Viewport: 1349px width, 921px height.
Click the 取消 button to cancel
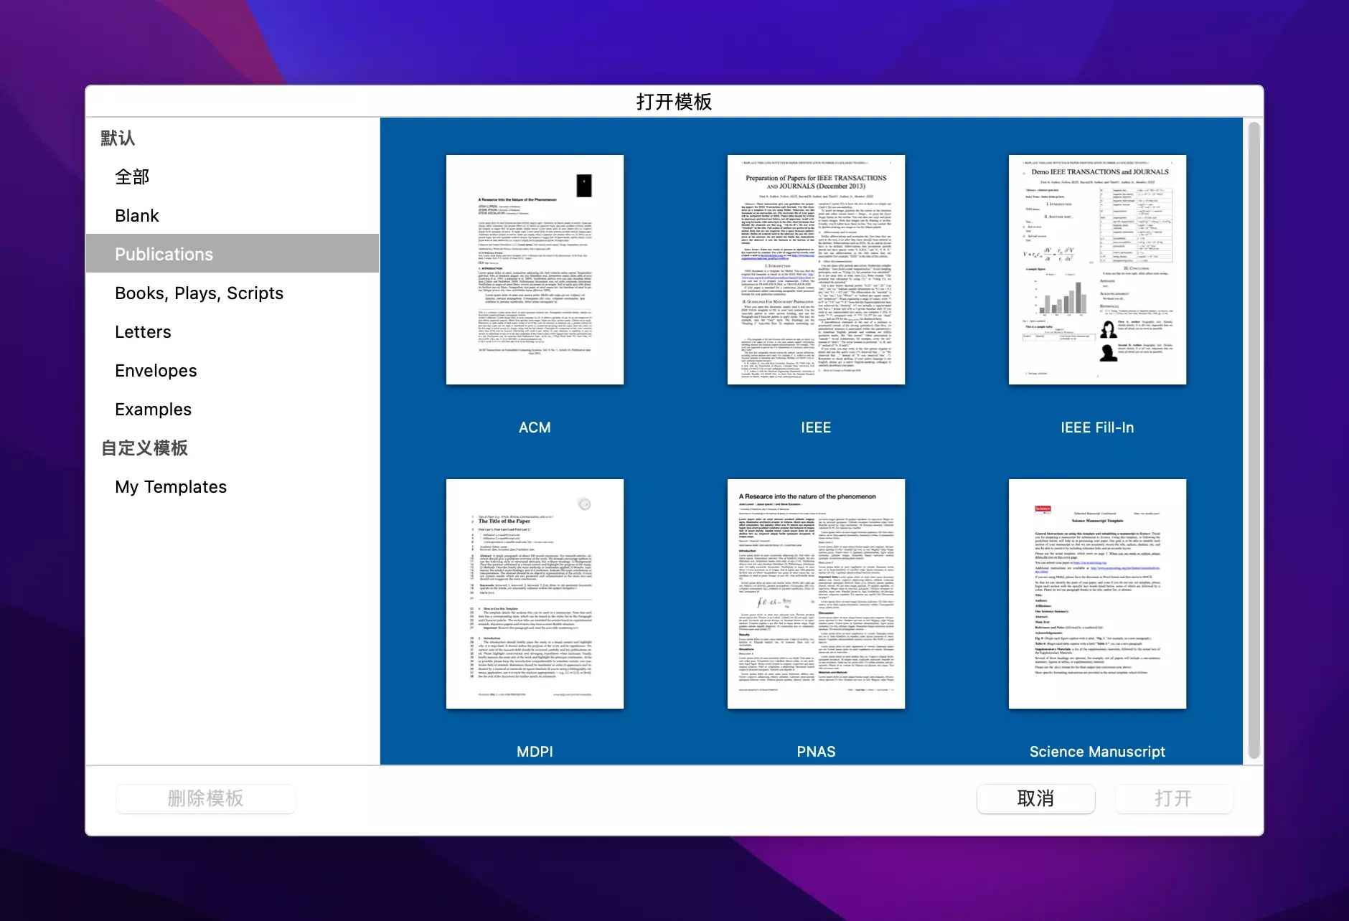point(1035,798)
